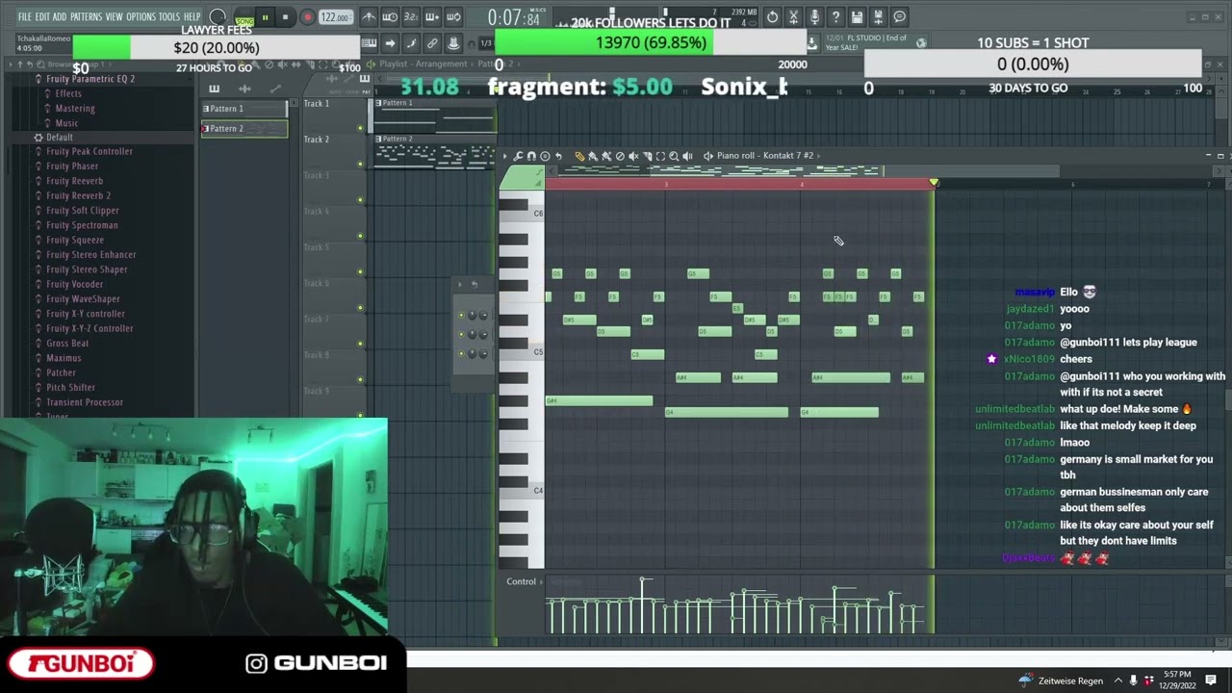The width and height of the screenshot is (1232, 693).
Task: Save the project with the floppy icon
Action: pyautogui.click(x=857, y=17)
